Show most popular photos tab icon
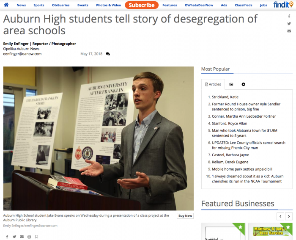296x240 pixels. tap(231, 84)
